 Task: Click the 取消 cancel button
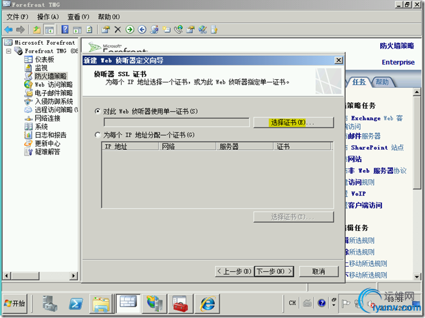[x=318, y=271]
